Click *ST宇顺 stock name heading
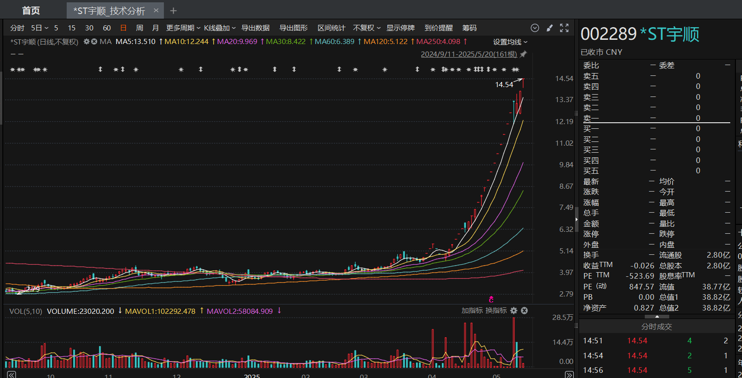The image size is (742, 378). tap(670, 34)
